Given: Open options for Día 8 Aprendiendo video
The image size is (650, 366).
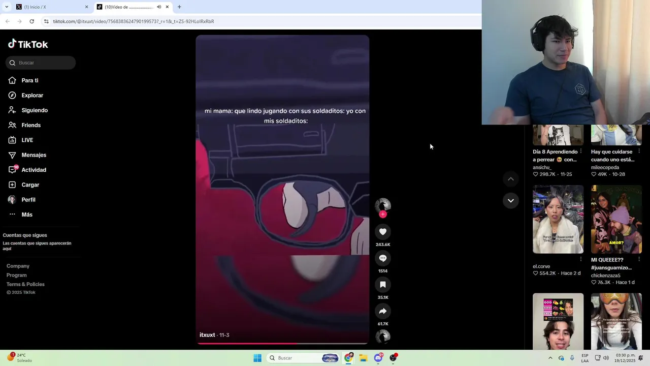Looking at the screenshot, I should click(581, 151).
